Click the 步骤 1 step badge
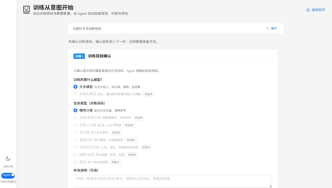Image resolution: width=332 pixels, height=188 pixels. click(x=79, y=56)
